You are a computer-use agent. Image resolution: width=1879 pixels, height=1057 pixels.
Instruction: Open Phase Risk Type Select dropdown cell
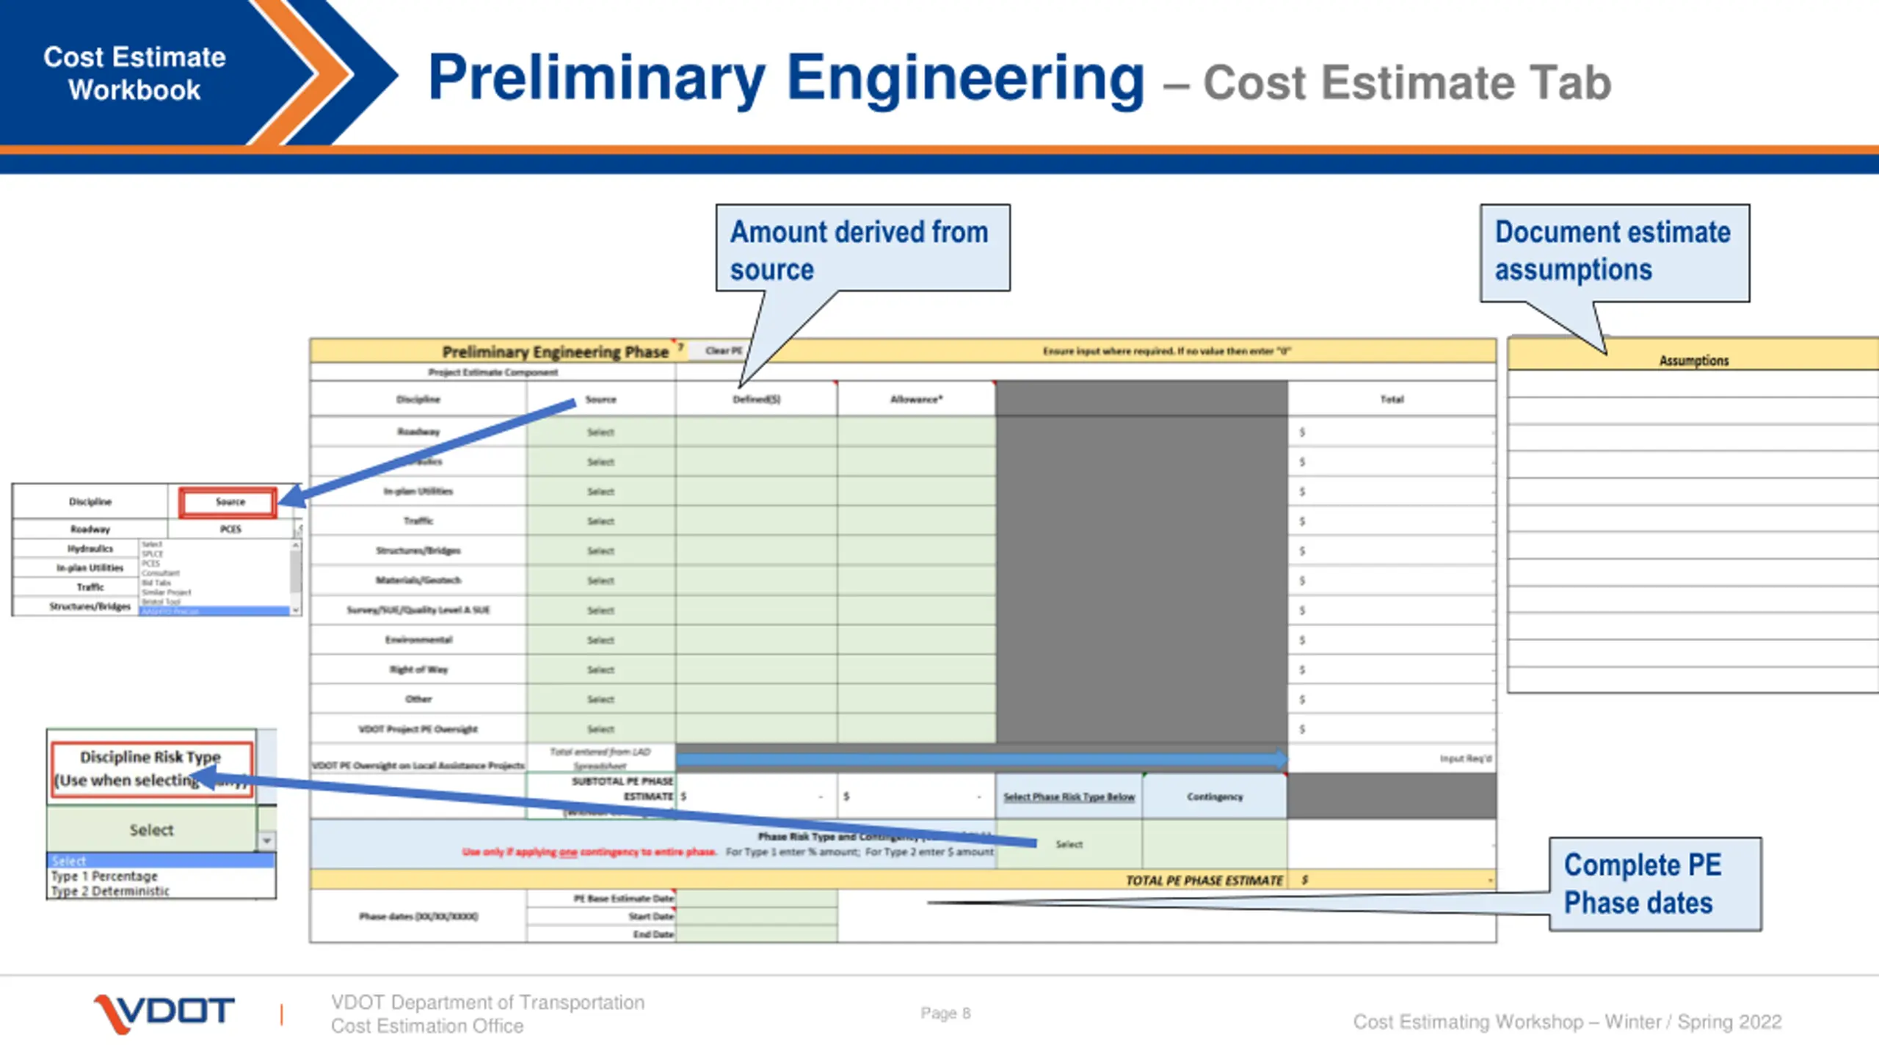pyautogui.click(x=1069, y=844)
